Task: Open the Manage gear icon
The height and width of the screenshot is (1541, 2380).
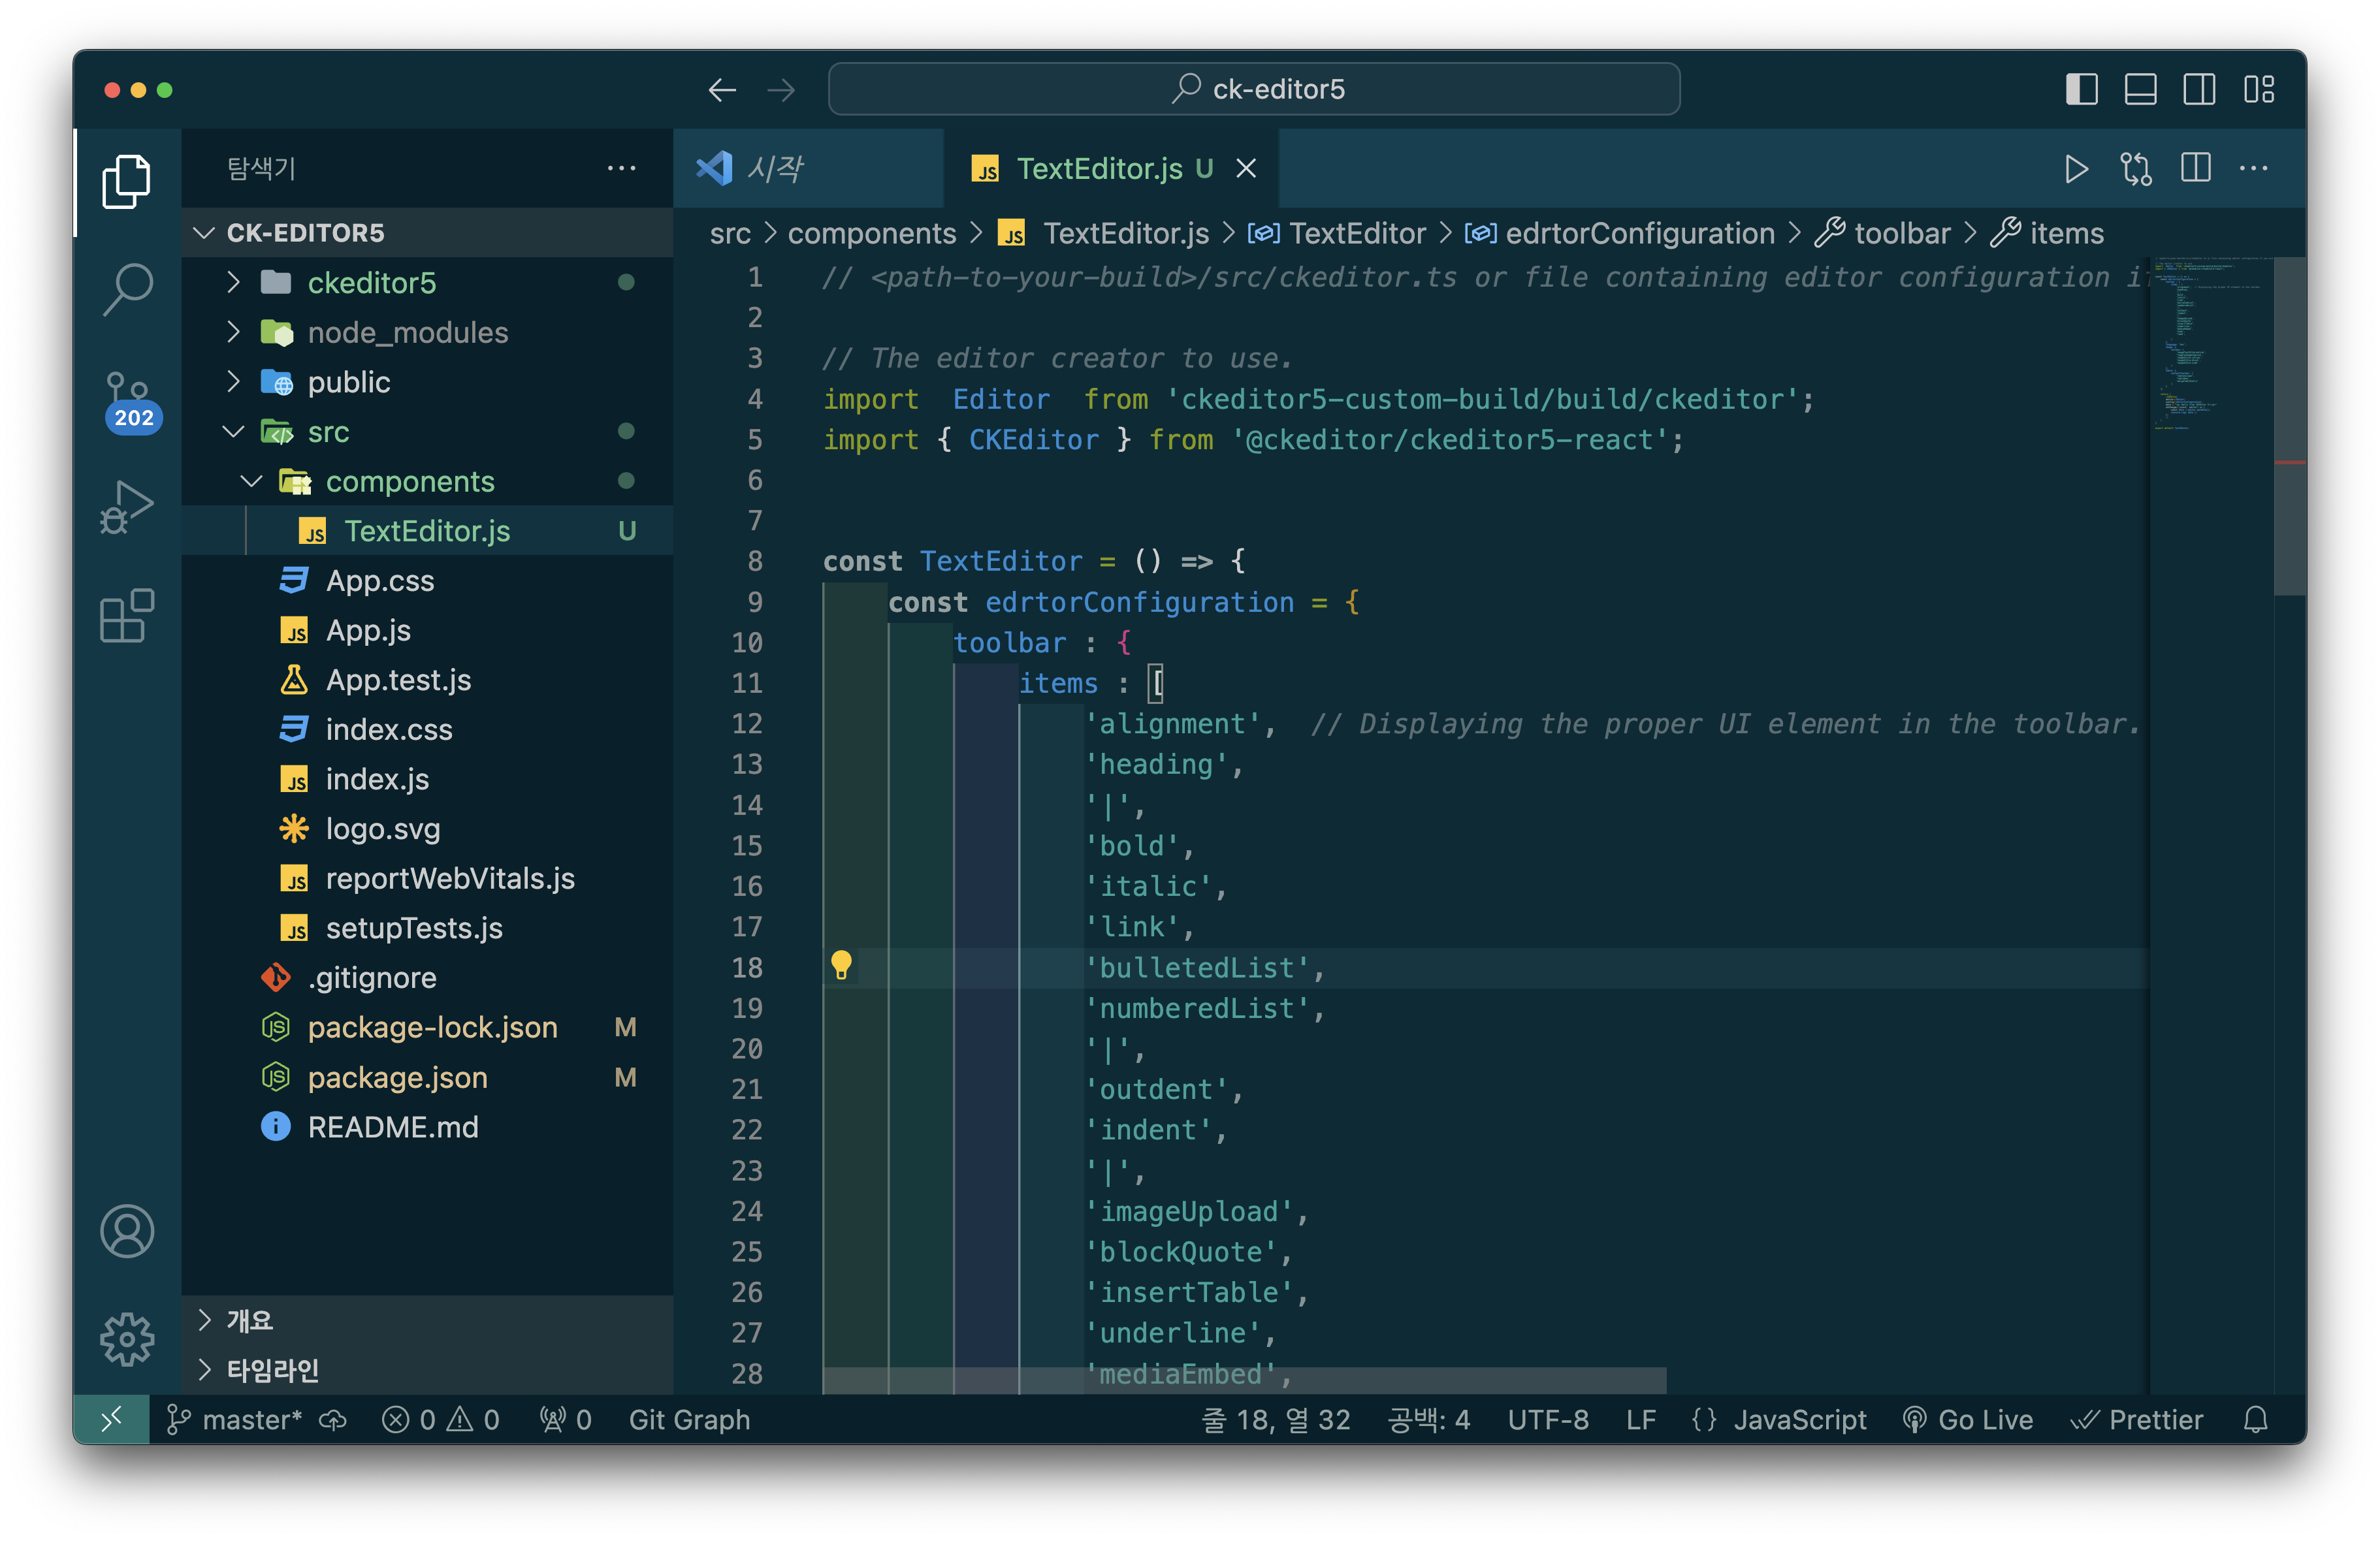Action: [x=127, y=1339]
